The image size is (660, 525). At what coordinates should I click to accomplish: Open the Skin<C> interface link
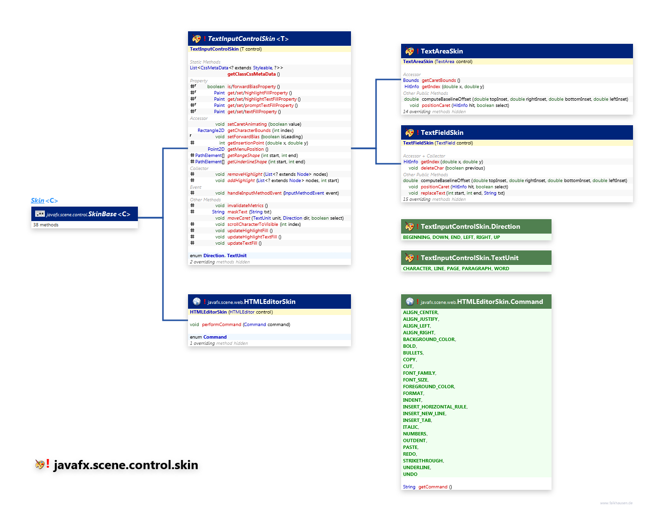click(44, 201)
